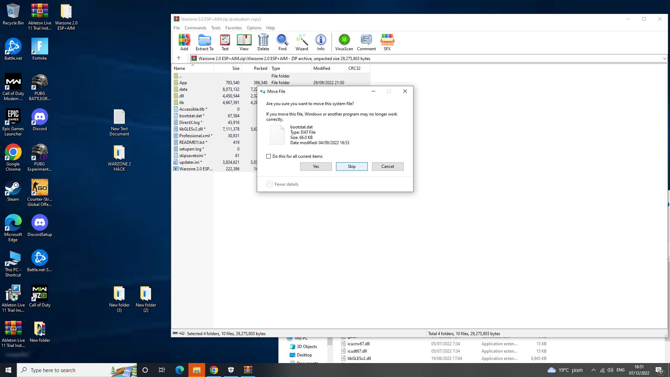Go up one folder level arrow
The width and height of the screenshot is (670, 377).
click(179, 58)
